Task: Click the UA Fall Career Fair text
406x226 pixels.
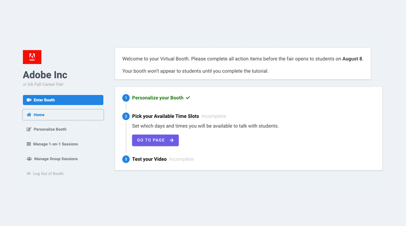Action: [46, 84]
